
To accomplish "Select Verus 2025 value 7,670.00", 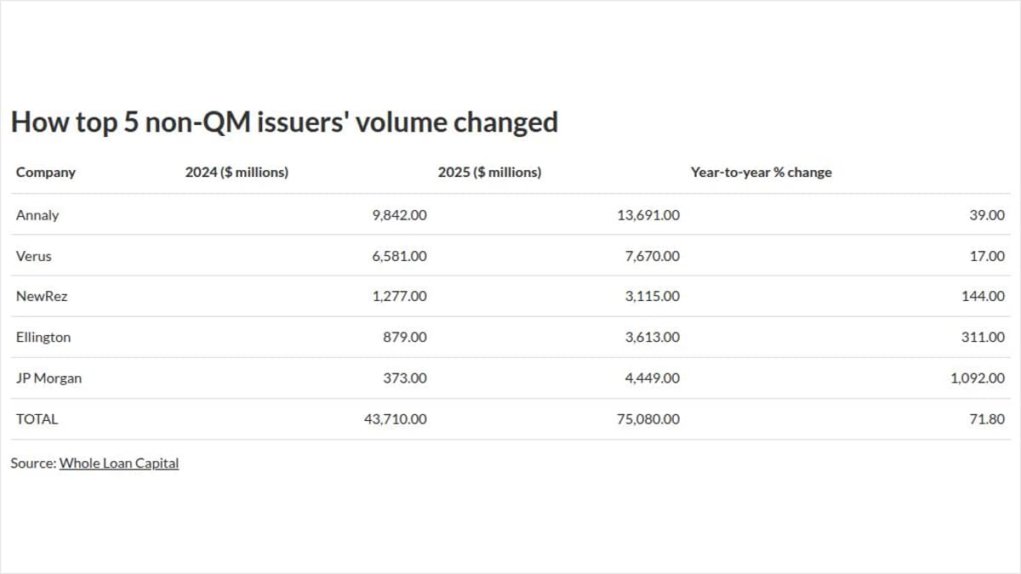I will coord(652,256).
